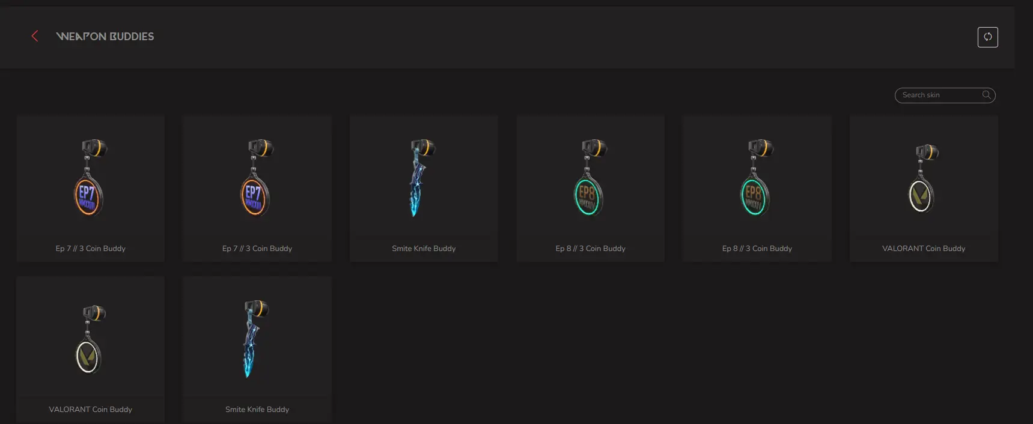Click the second Ep 7 // 3 Coin Buddy label
1033x424 pixels.
[x=257, y=249]
